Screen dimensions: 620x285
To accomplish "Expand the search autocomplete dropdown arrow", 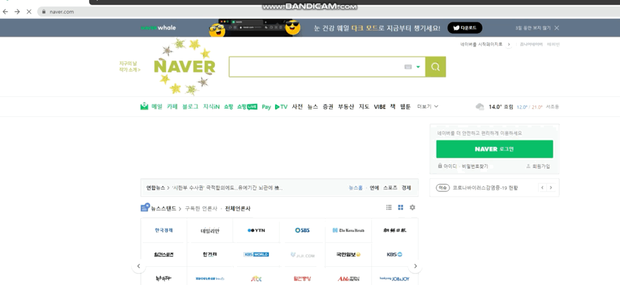I will point(418,67).
